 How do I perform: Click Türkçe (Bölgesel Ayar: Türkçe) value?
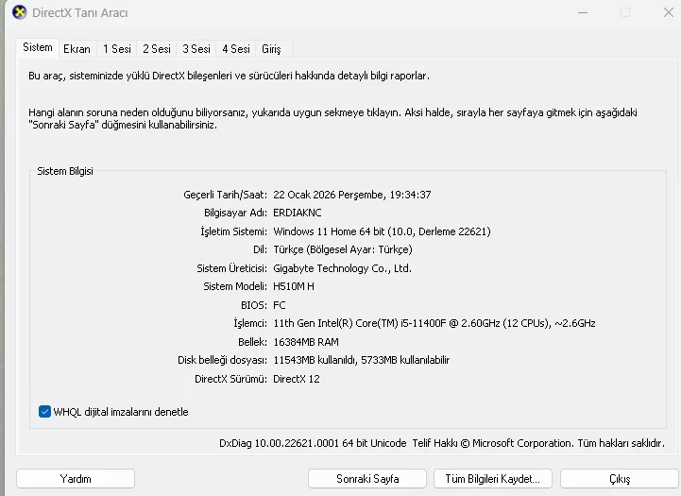click(343, 249)
